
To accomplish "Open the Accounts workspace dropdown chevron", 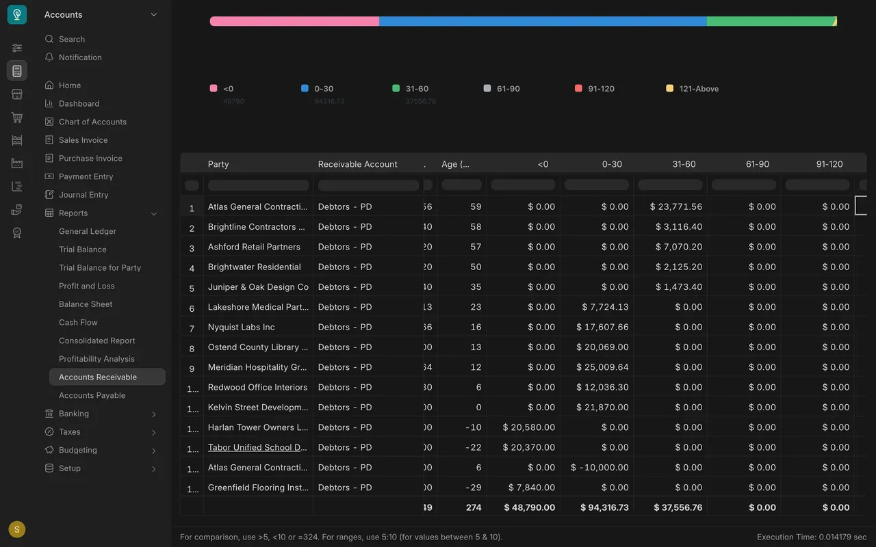I will click(x=154, y=14).
